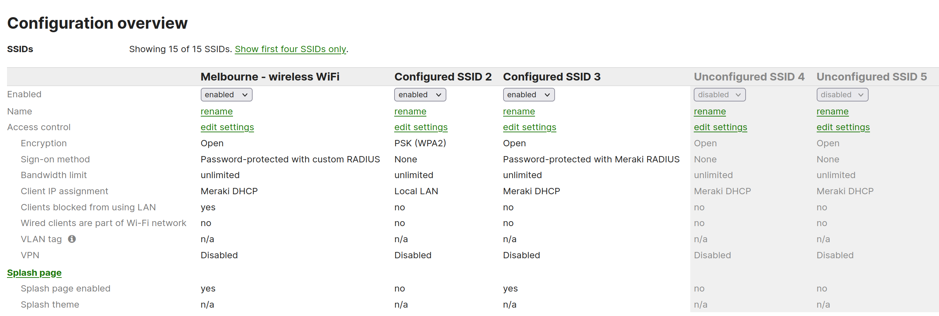939x316 pixels.
Task: Edit settings for Unconfigured SSID 4
Action: (x=720, y=127)
